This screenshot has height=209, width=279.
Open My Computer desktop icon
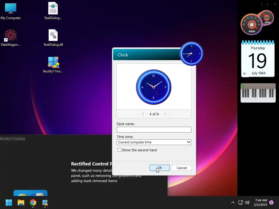[11, 11]
